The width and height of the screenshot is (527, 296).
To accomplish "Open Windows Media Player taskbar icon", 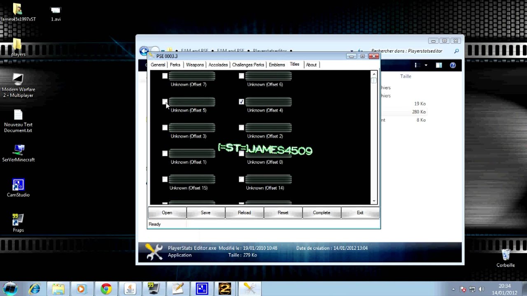I will pyautogui.click(x=82, y=289).
